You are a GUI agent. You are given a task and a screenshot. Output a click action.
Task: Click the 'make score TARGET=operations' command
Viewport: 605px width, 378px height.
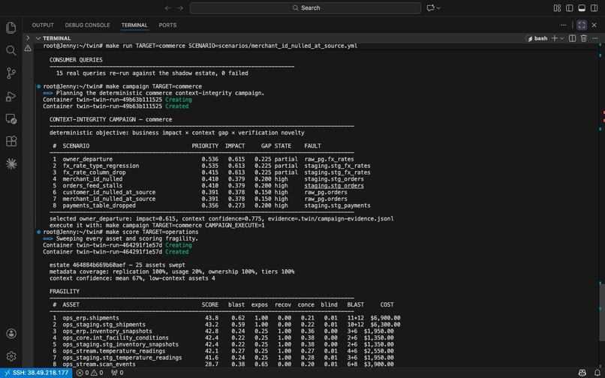152,232
